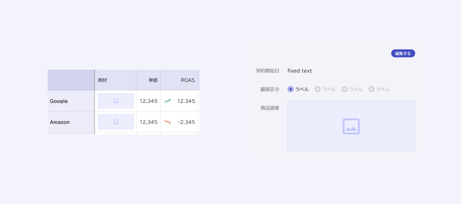Click the image icon in 商品画像 placeholder
This screenshot has width=461, height=204.
pos(351,126)
